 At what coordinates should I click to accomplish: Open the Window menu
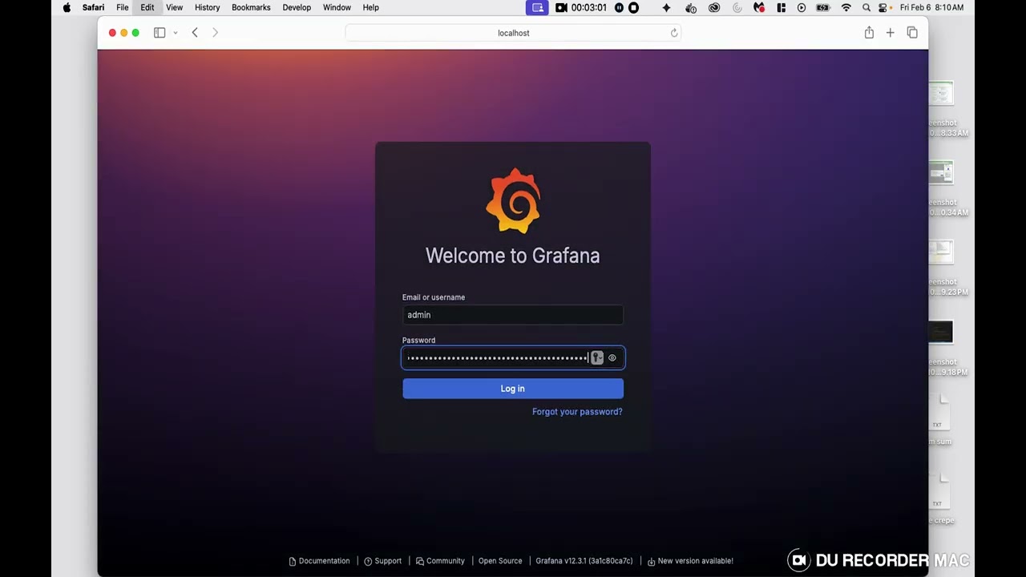coord(337,7)
